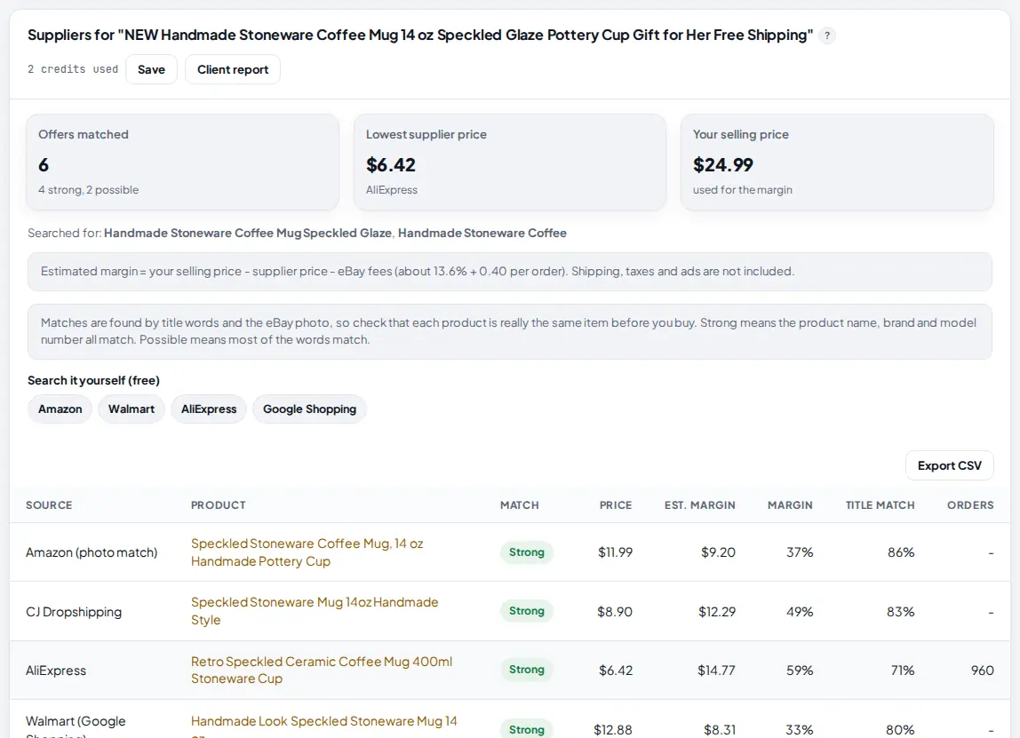The width and height of the screenshot is (1020, 738).
Task: Open Handmade Look Speckled Stoneware Mug link
Action: 324,727
